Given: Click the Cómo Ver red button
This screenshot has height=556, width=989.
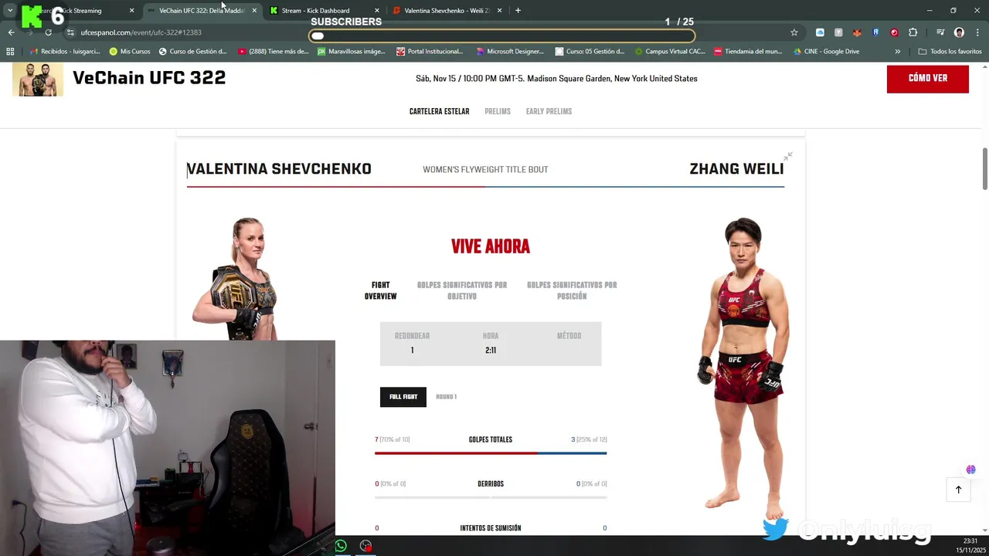Looking at the screenshot, I should pos(927,79).
